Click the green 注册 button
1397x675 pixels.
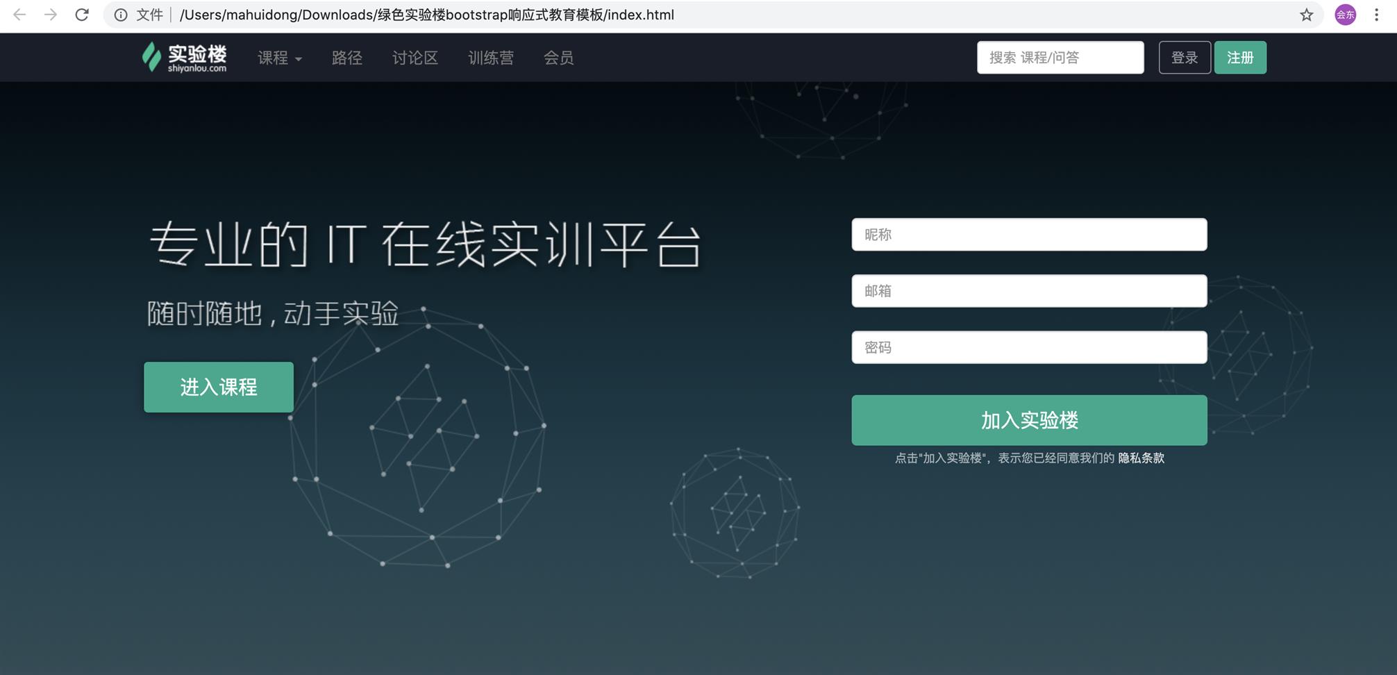pos(1239,58)
